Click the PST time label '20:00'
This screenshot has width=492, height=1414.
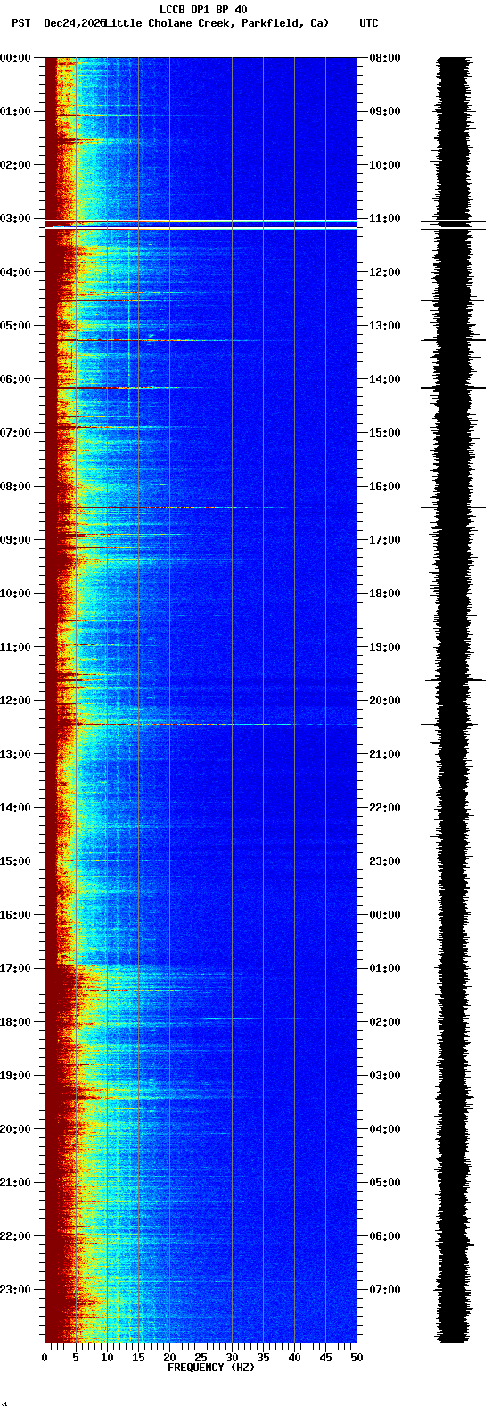(x=14, y=1129)
